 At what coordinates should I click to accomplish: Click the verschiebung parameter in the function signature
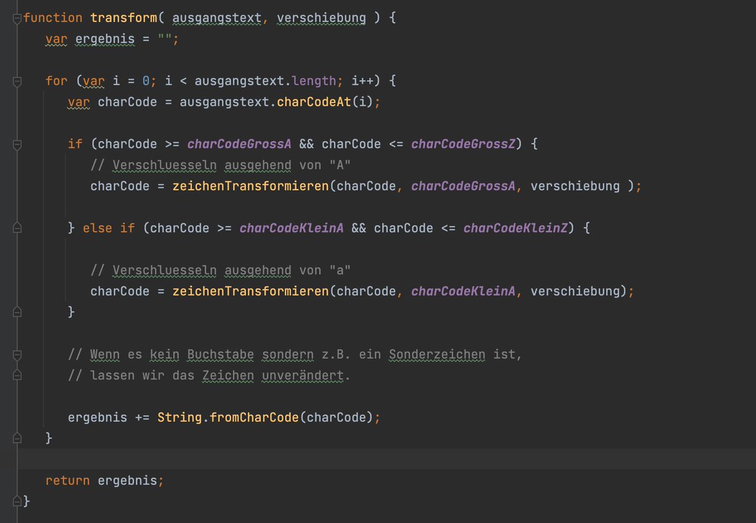[x=321, y=18]
